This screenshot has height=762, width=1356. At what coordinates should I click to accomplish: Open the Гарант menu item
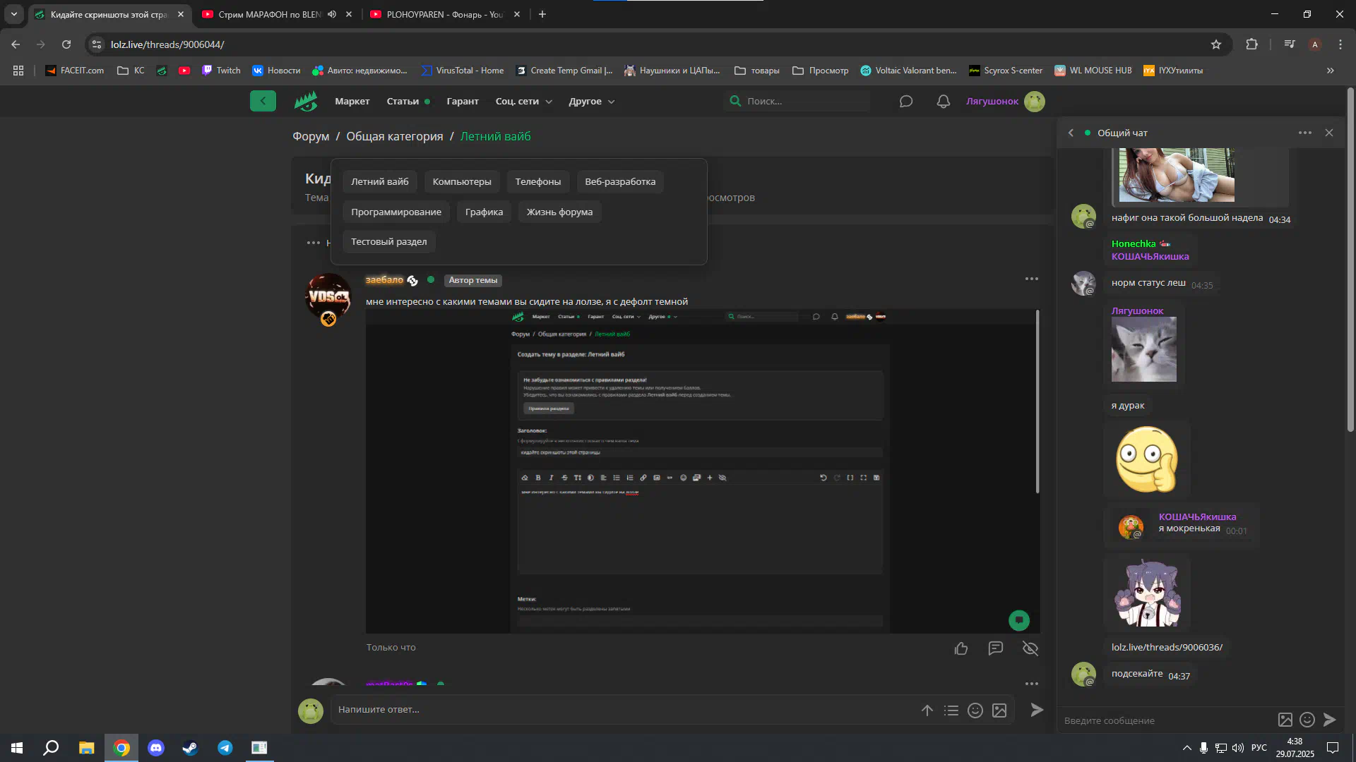coord(463,102)
